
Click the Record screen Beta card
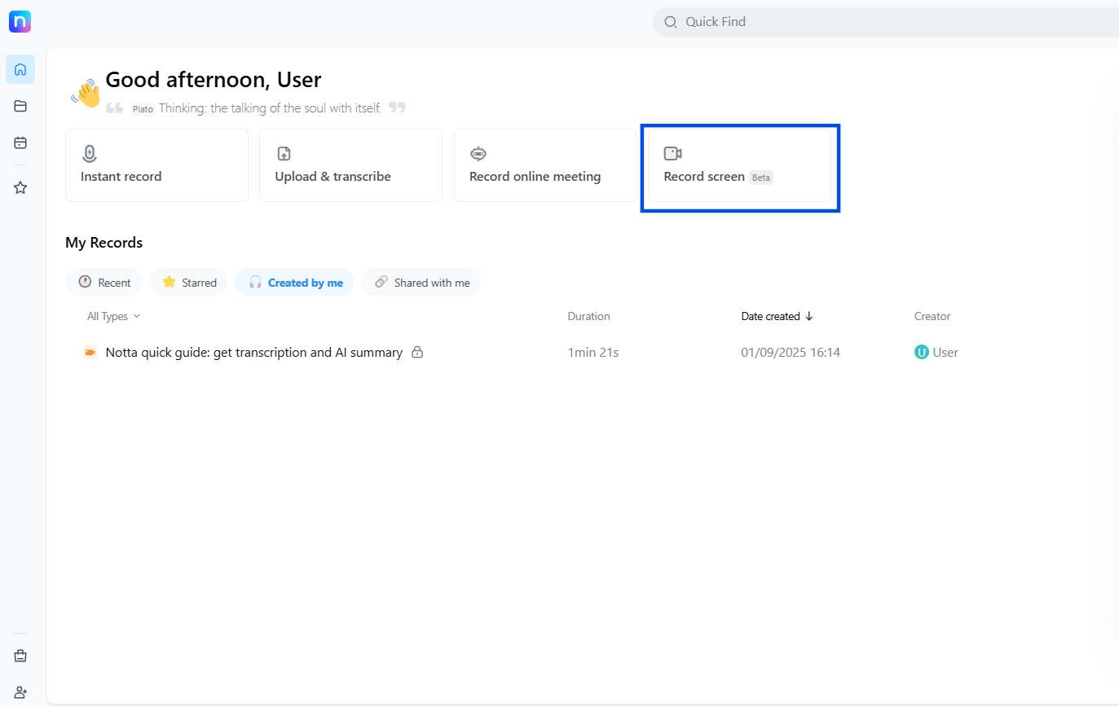740,165
